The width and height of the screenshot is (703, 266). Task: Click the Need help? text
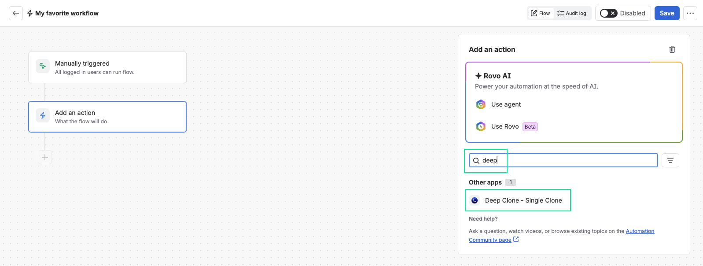coord(483,219)
